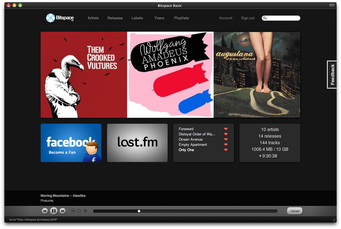Toggle the heart next to Only One
Viewport: 341px width, 229px height.
pyautogui.click(x=226, y=150)
